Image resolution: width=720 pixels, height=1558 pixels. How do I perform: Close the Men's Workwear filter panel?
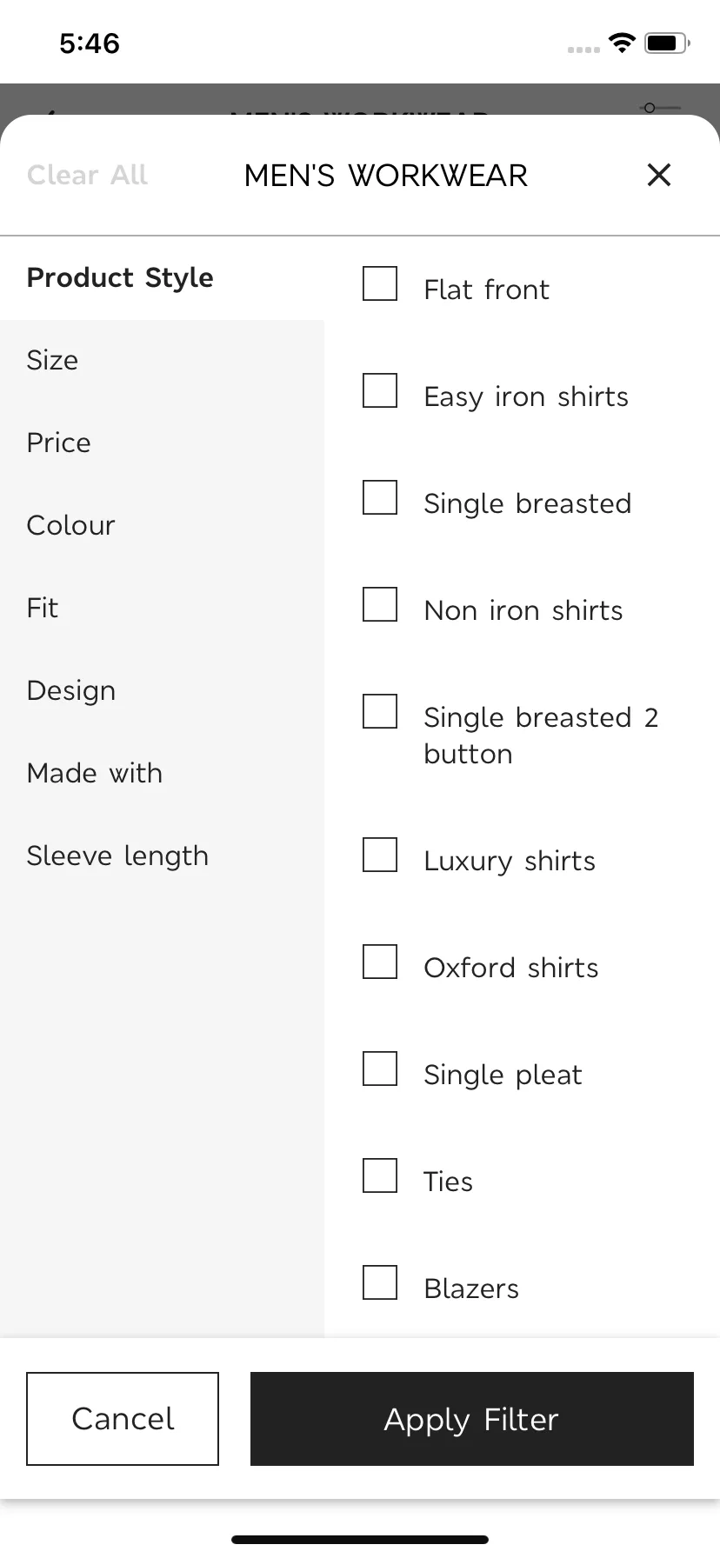(659, 175)
